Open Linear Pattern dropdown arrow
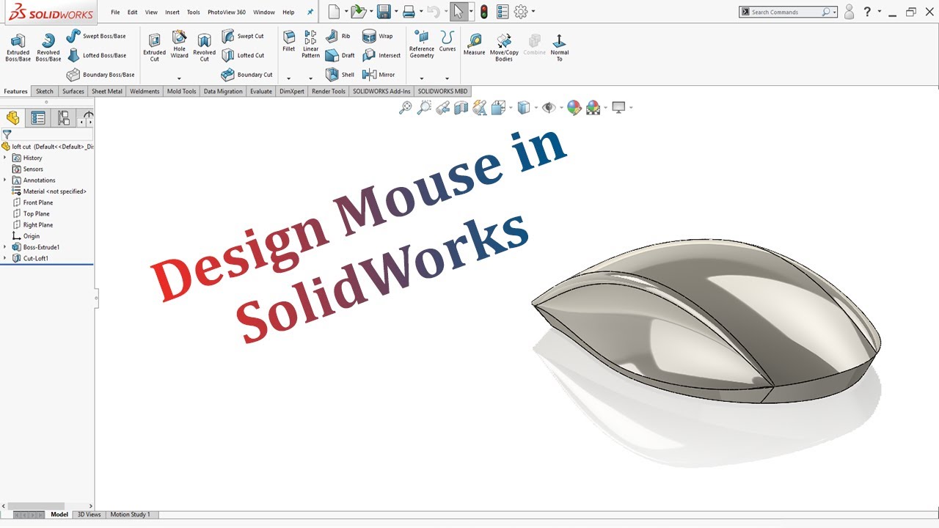Screen dimensions: 939x528 pyautogui.click(x=310, y=78)
